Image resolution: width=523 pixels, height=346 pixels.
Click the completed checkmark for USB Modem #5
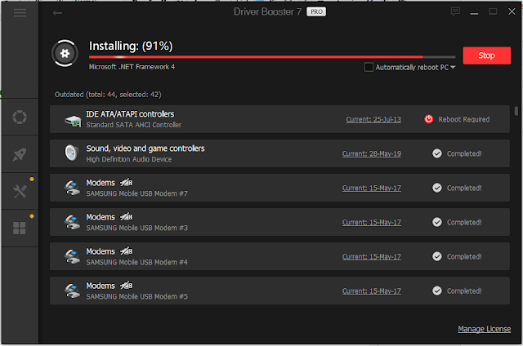pyautogui.click(x=437, y=291)
